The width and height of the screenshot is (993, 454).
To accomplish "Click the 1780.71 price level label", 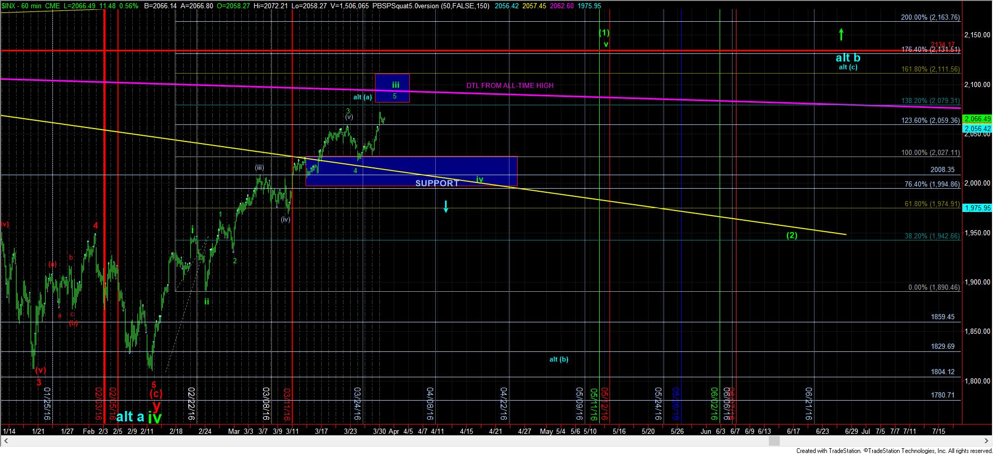I will pyautogui.click(x=943, y=395).
